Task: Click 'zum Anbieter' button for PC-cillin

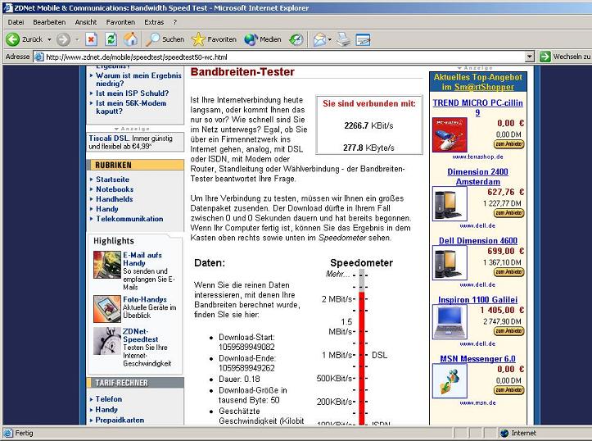Action: (509, 144)
